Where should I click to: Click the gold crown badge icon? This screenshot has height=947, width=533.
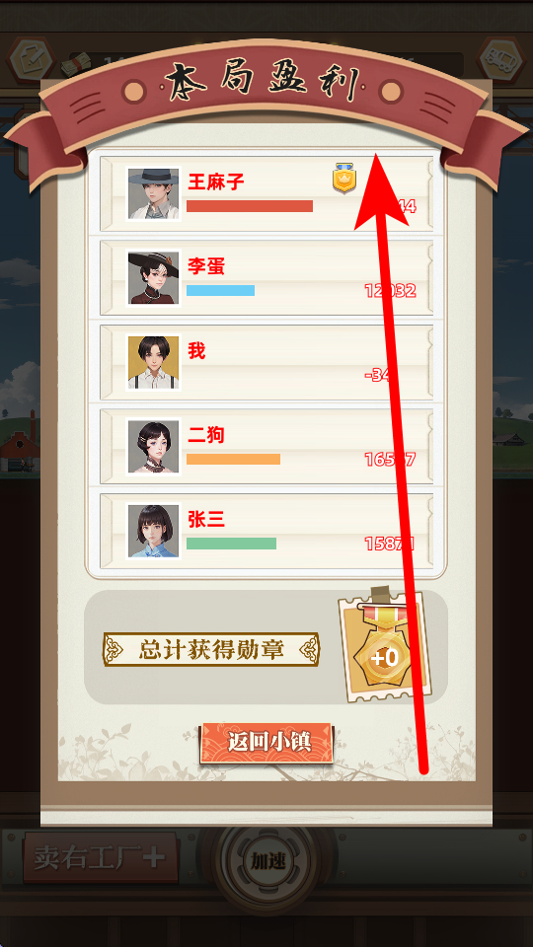tap(344, 179)
